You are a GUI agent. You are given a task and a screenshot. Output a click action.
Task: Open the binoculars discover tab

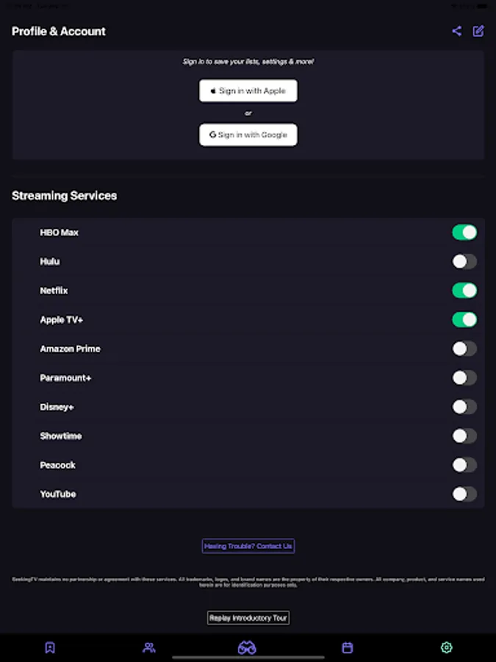point(247,648)
